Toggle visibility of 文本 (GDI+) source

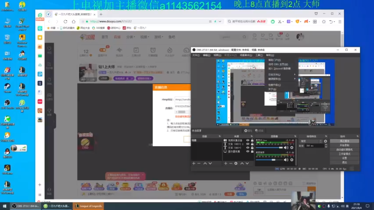point(248,147)
